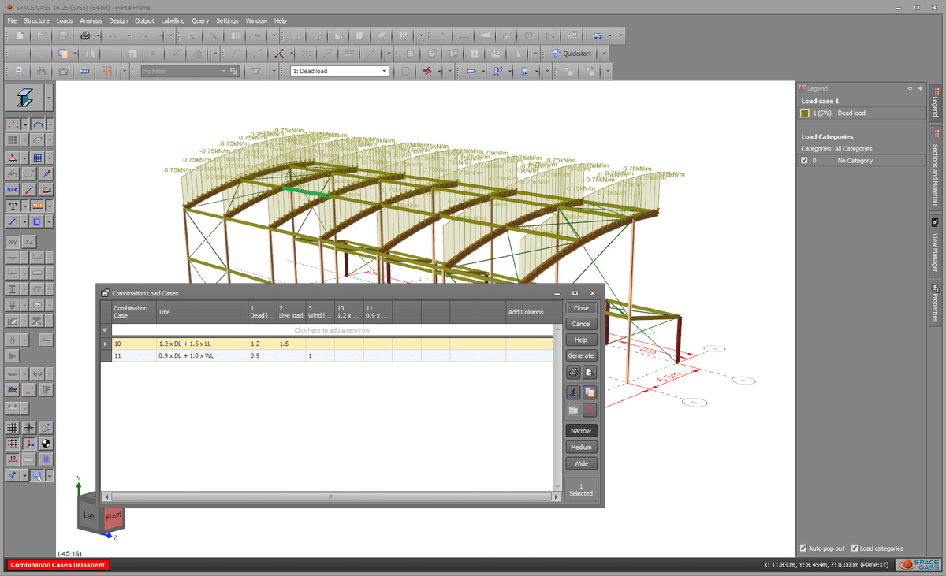Image resolution: width=946 pixels, height=576 pixels.
Task: Click the red X delete icon
Action: pyautogui.click(x=589, y=410)
